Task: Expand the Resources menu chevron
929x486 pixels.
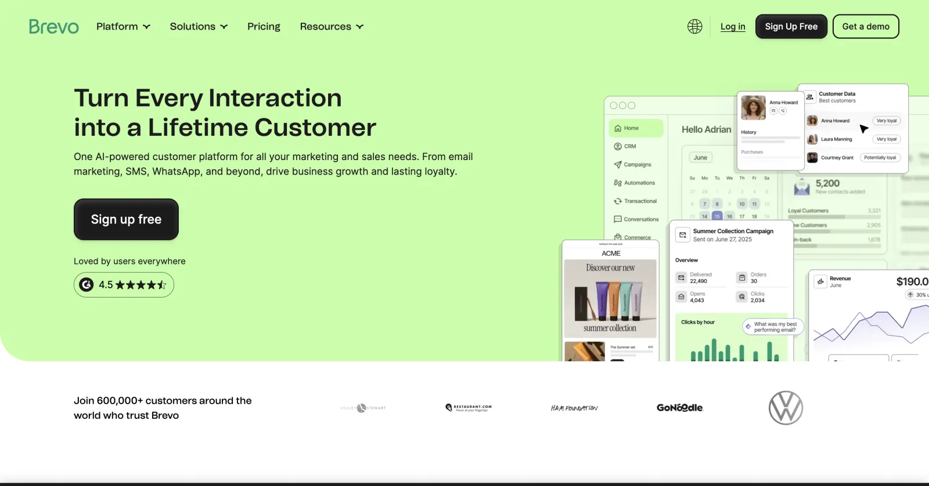Action: click(360, 27)
